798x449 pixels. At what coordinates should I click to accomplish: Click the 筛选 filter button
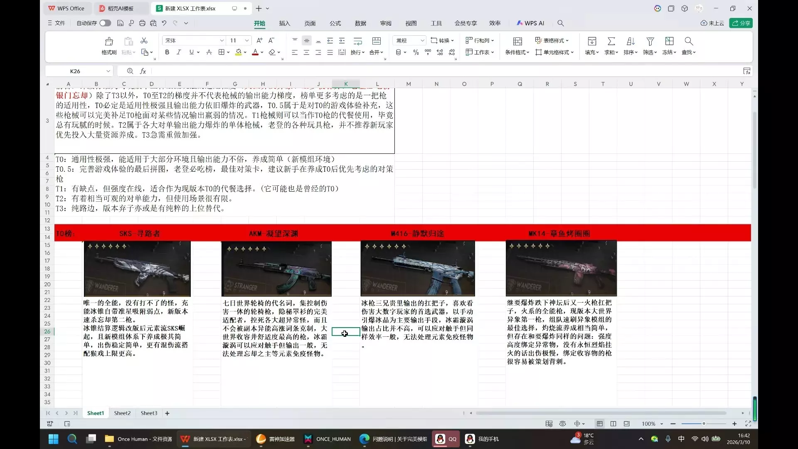(650, 45)
